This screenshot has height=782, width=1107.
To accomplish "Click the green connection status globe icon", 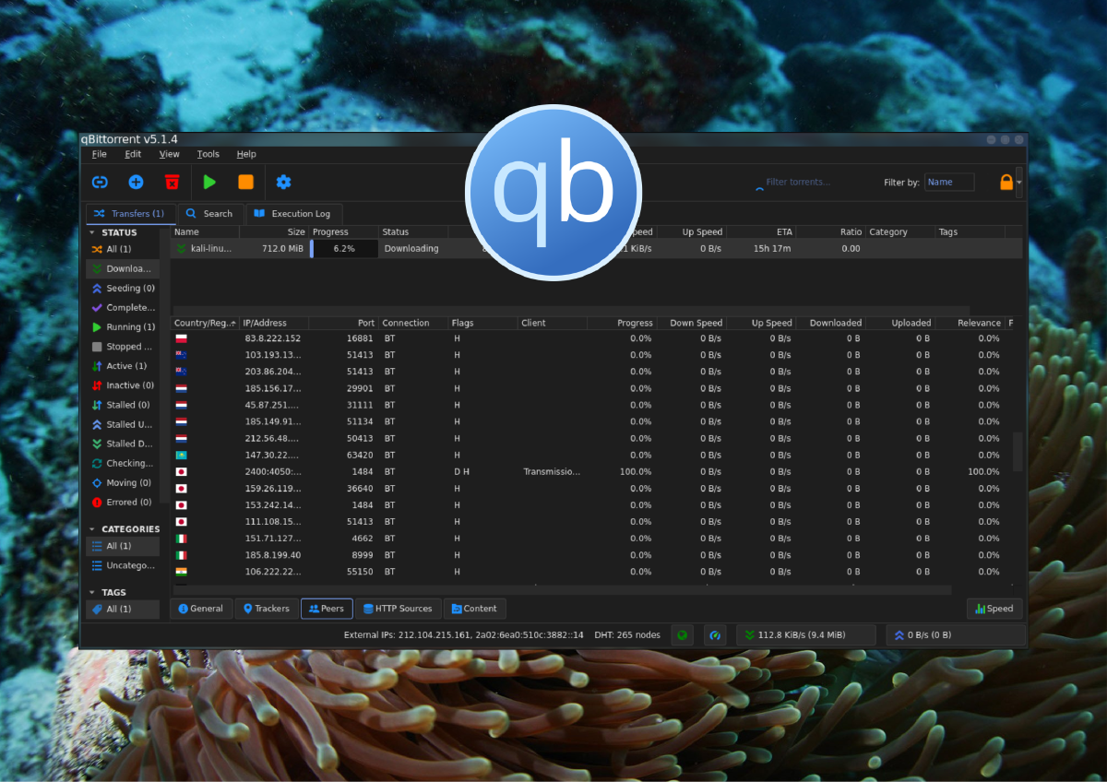I will (682, 634).
